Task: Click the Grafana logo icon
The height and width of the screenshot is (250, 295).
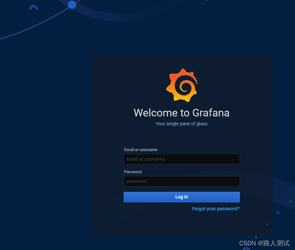Action: click(x=182, y=85)
